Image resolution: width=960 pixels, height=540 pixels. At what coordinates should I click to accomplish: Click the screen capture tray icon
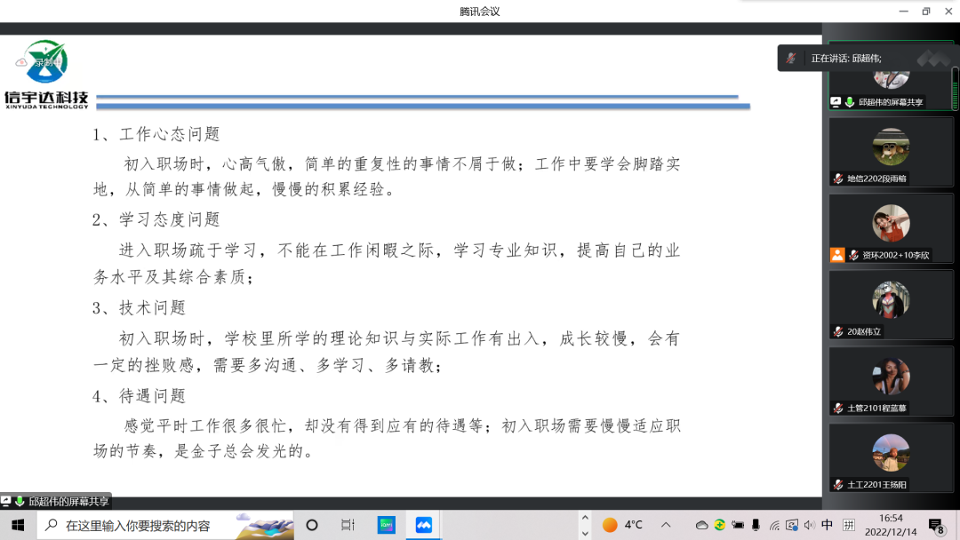792,525
